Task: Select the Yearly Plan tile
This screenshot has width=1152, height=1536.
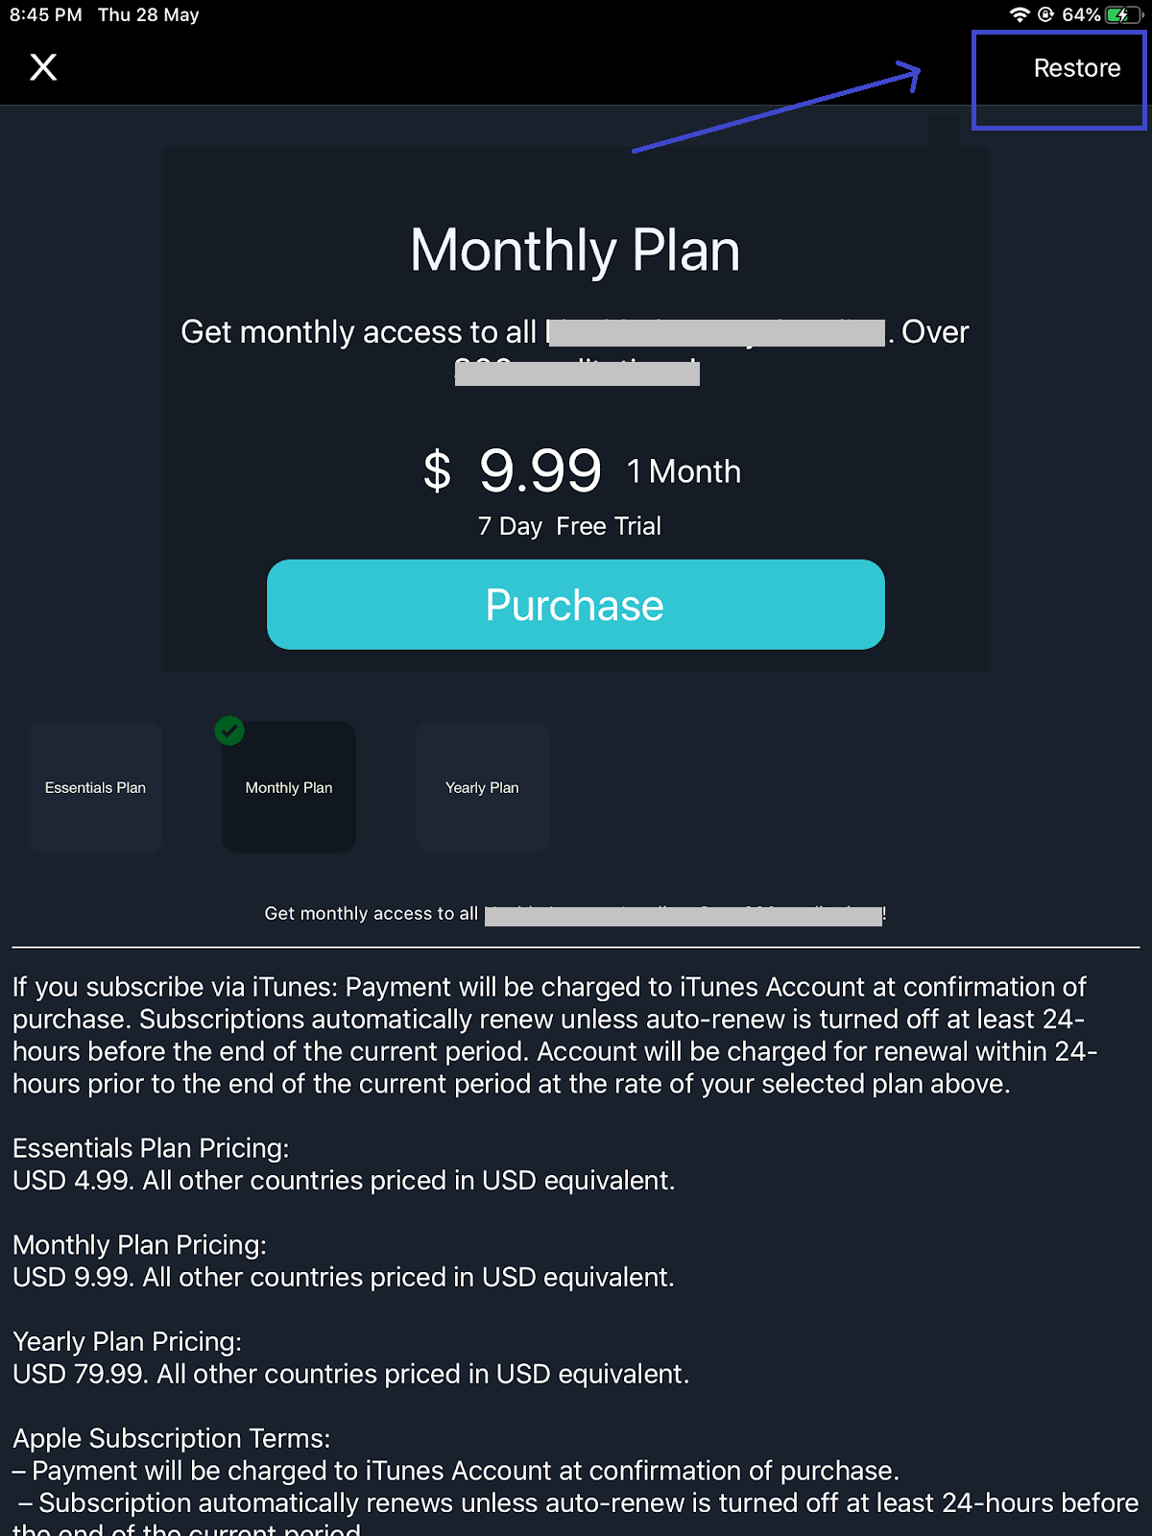Action: pos(482,787)
